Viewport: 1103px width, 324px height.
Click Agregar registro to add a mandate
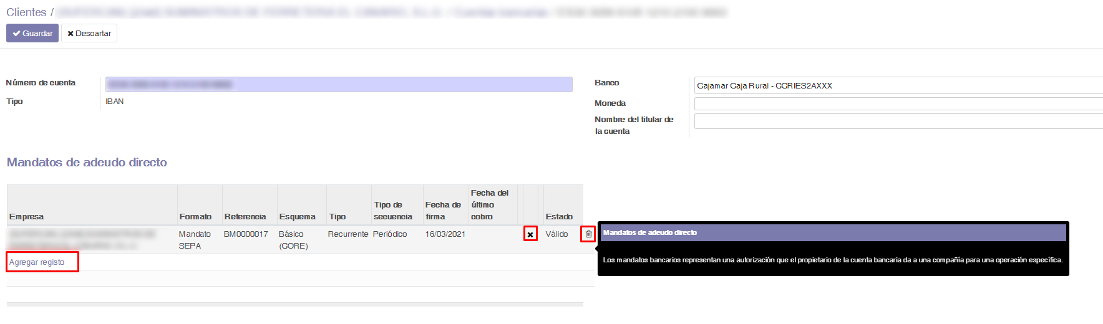(37, 262)
